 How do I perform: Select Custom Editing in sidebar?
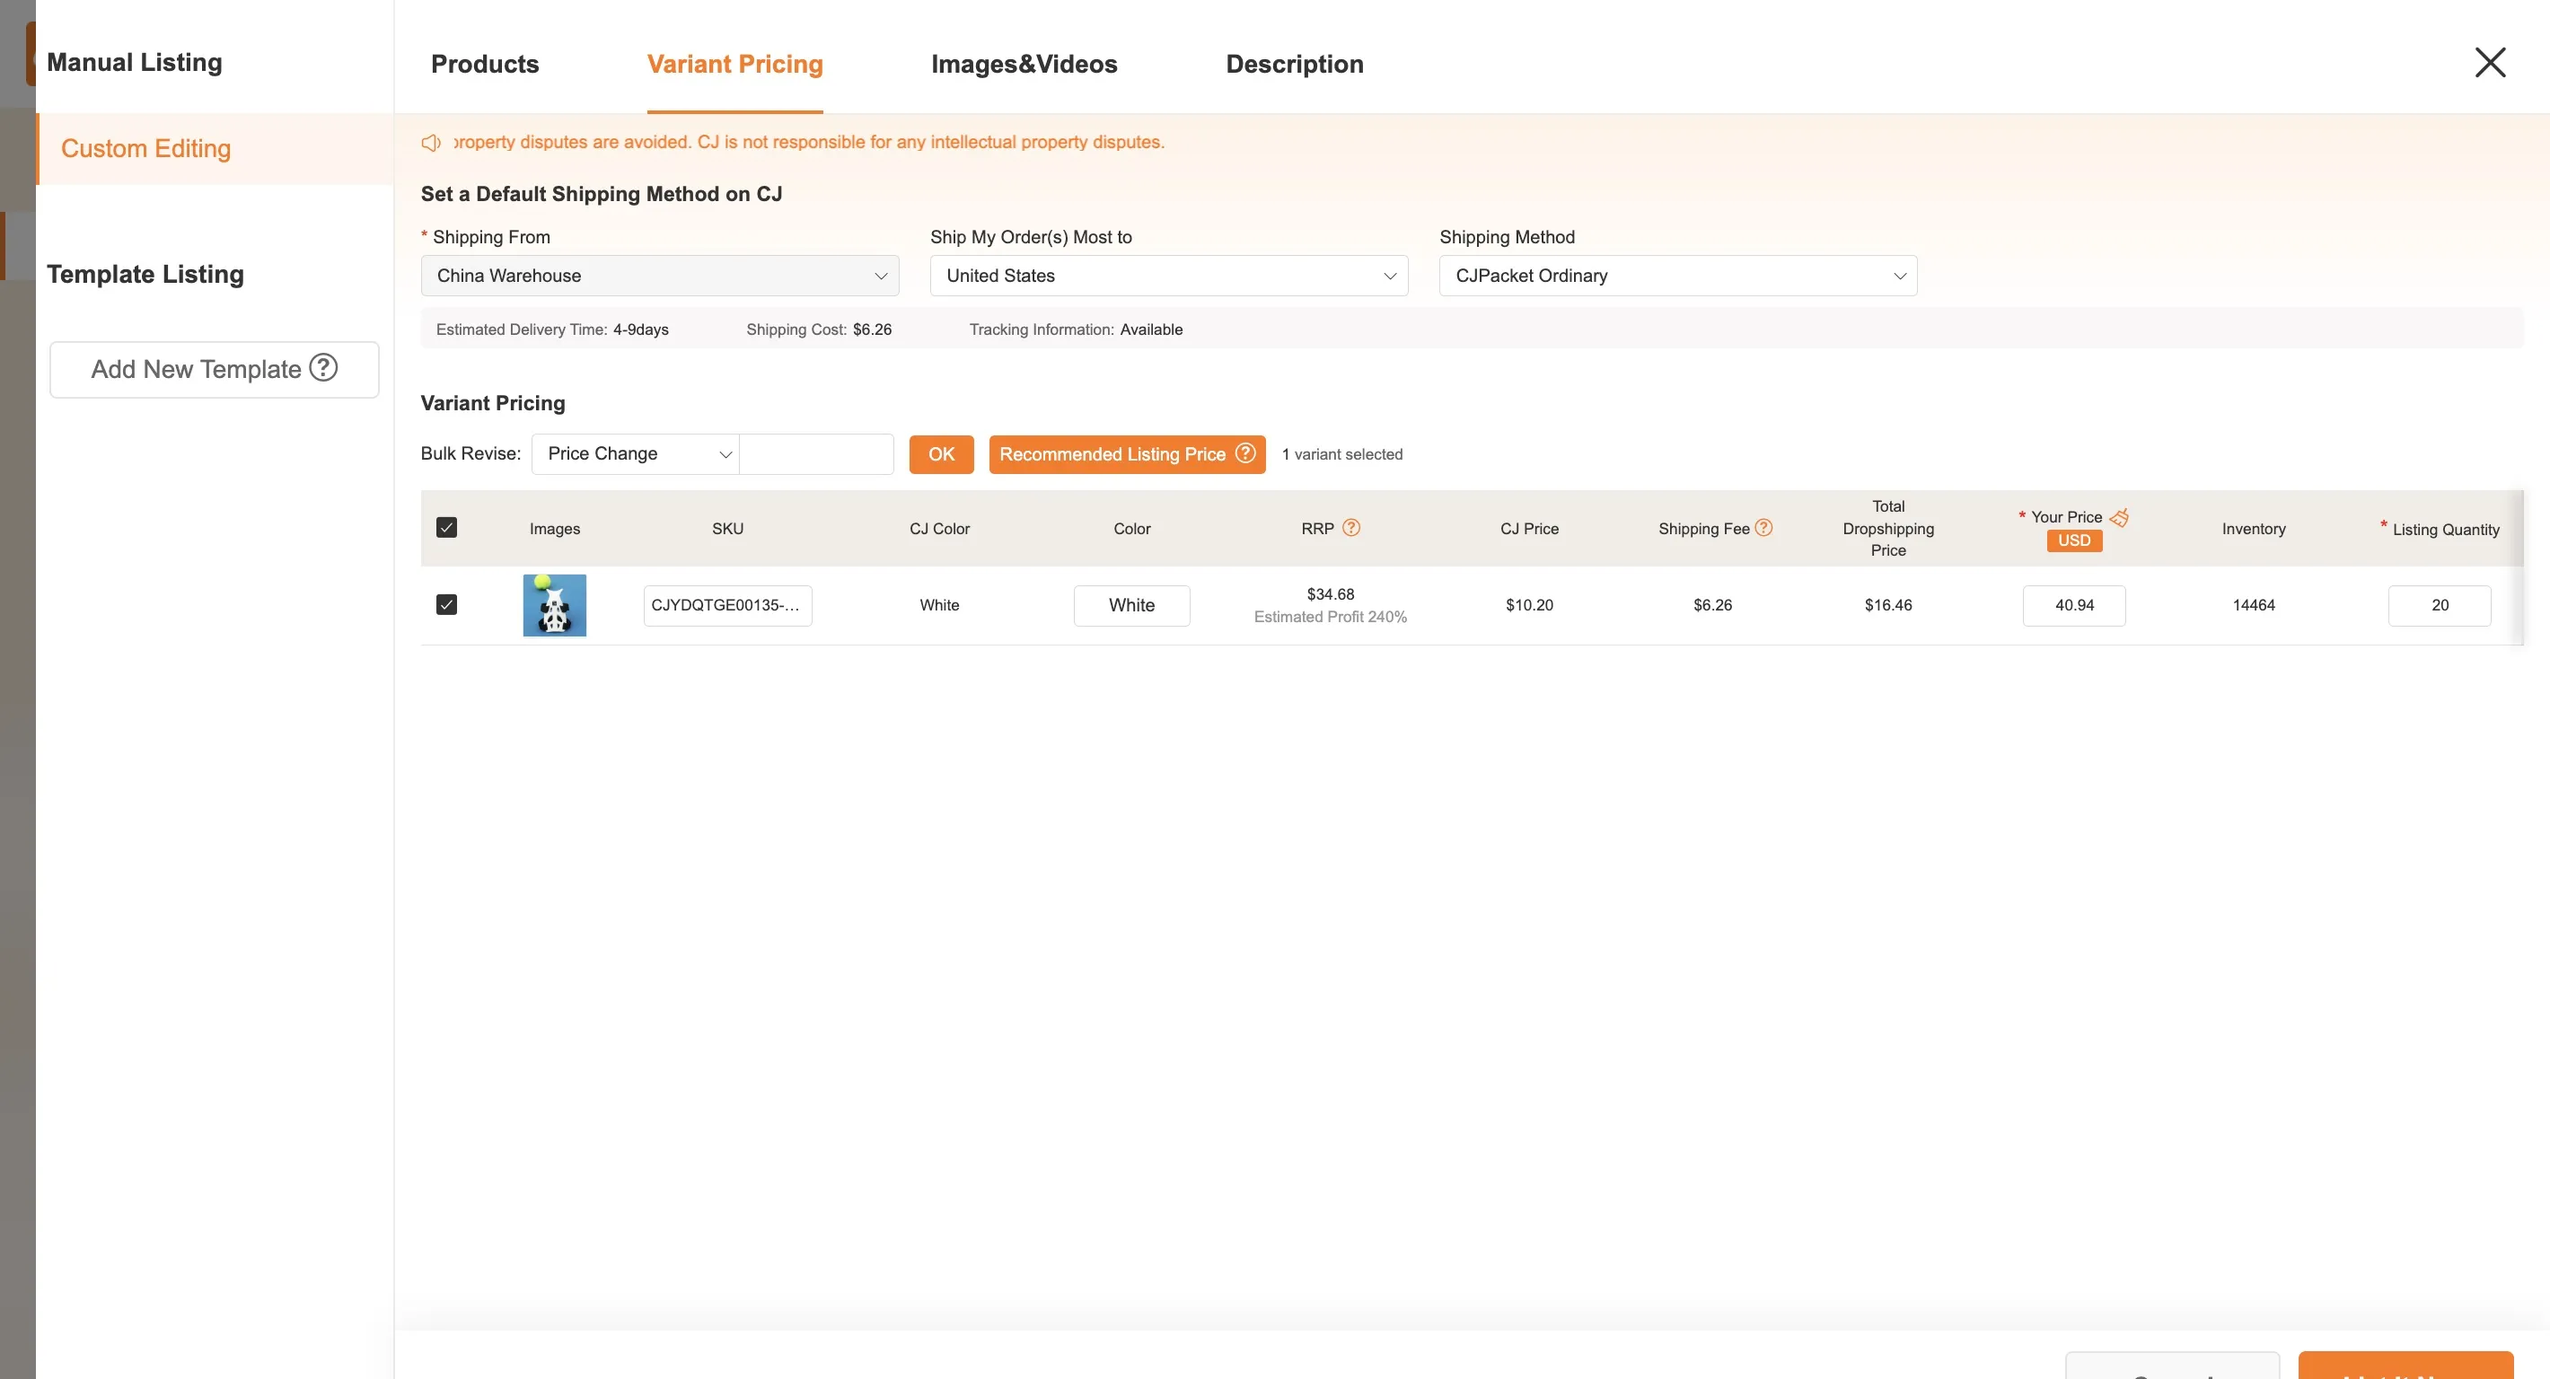click(215, 148)
